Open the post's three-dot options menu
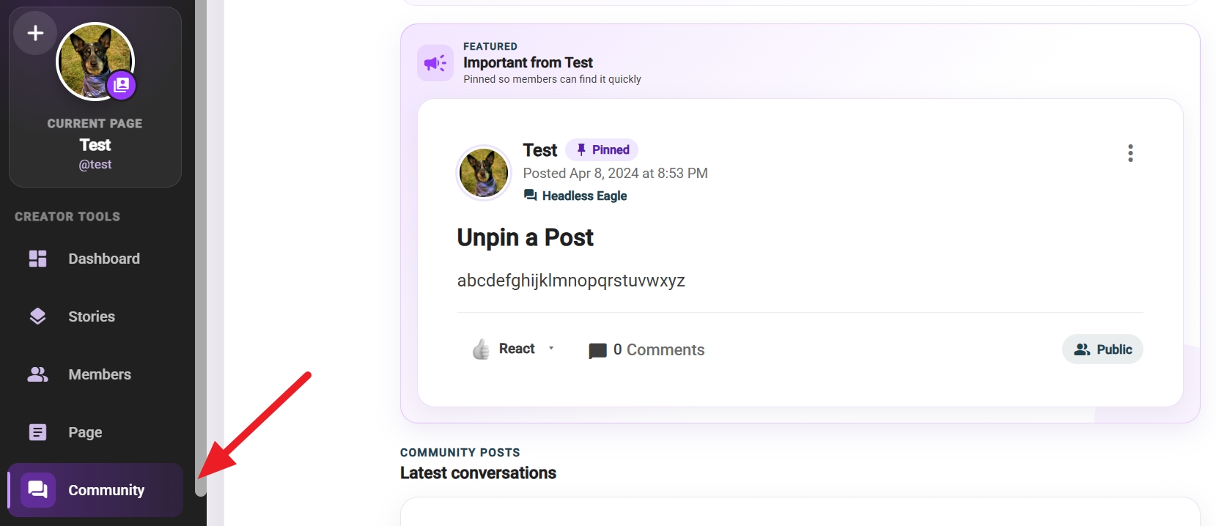The height and width of the screenshot is (526, 1216). [1130, 153]
